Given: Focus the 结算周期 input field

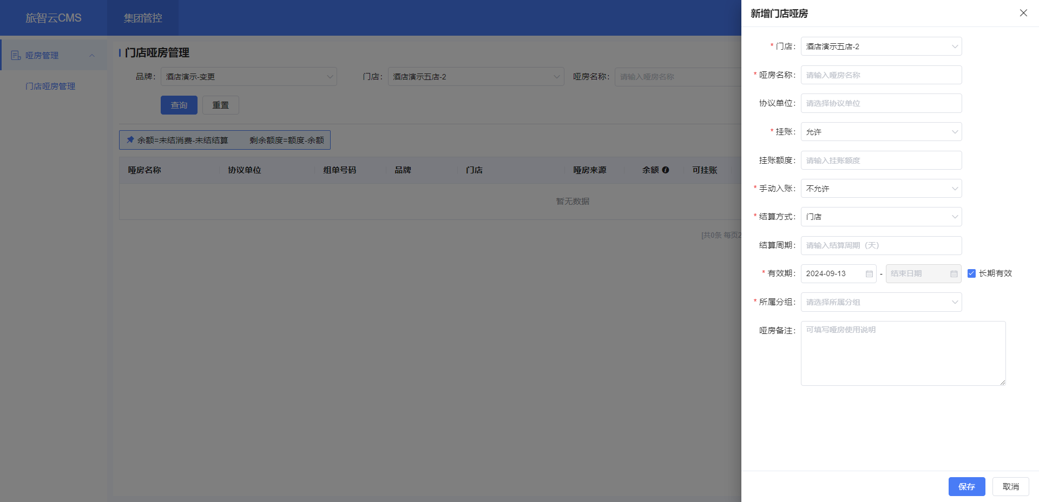Looking at the screenshot, I should 881,245.
